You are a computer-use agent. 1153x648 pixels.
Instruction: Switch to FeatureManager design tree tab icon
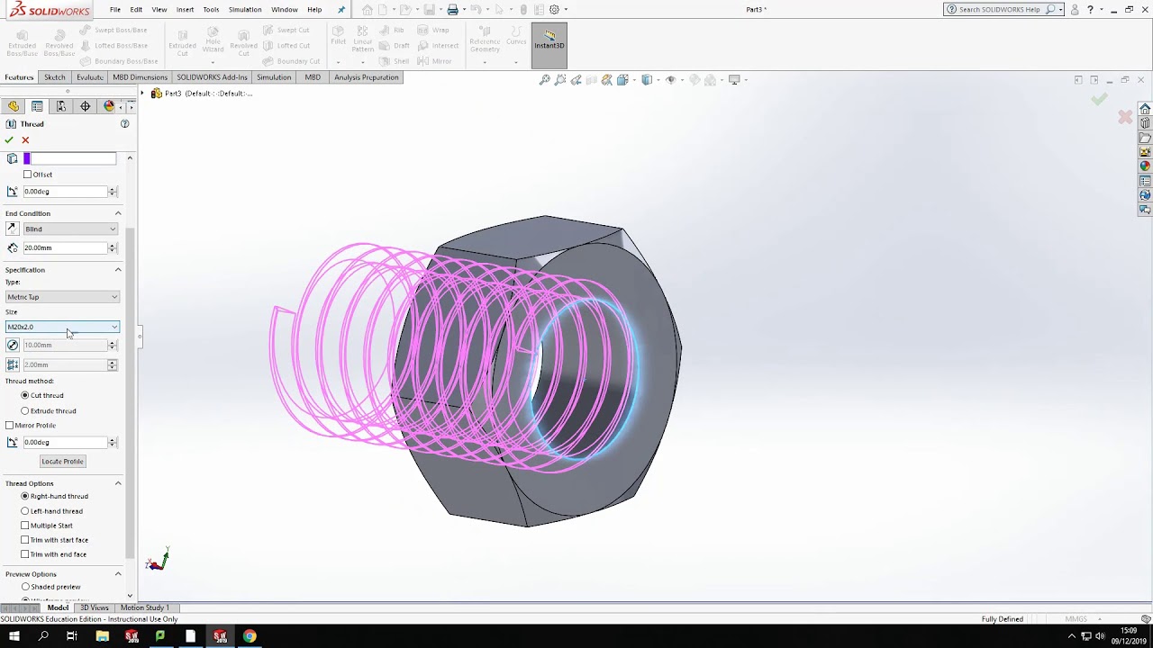click(14, 106)
